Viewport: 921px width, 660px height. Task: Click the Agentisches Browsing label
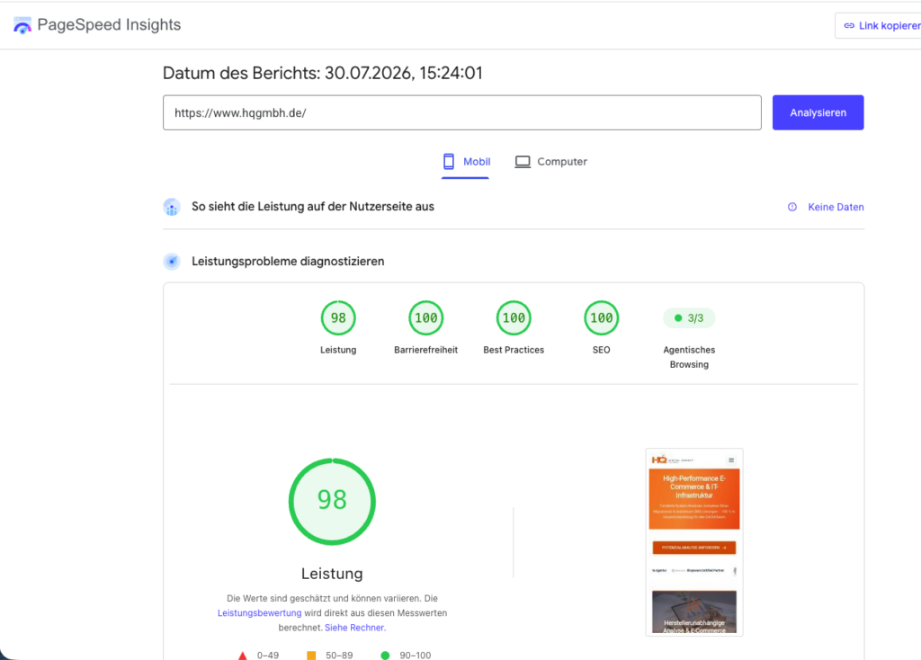pyautogui.click(x=689, y=357)
